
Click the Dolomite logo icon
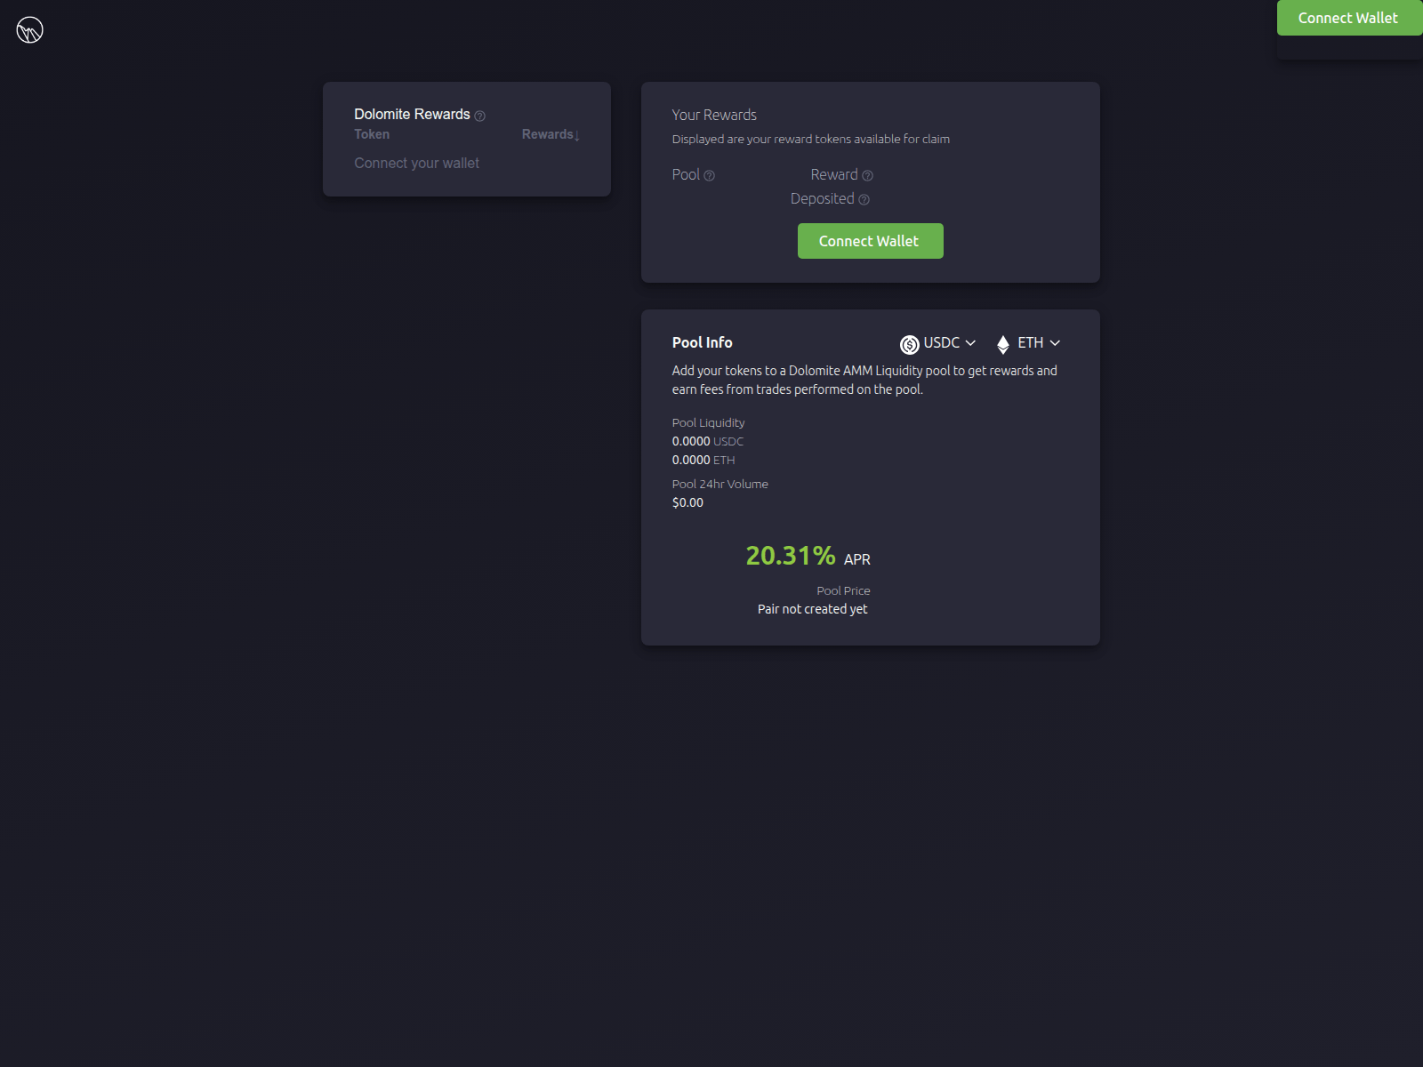pyautogui.click(x=29, y=30)
